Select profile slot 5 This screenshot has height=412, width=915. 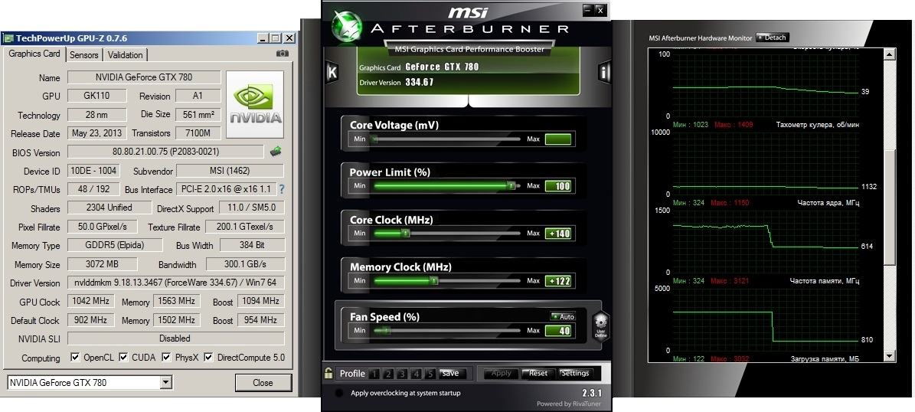point(430,374)
